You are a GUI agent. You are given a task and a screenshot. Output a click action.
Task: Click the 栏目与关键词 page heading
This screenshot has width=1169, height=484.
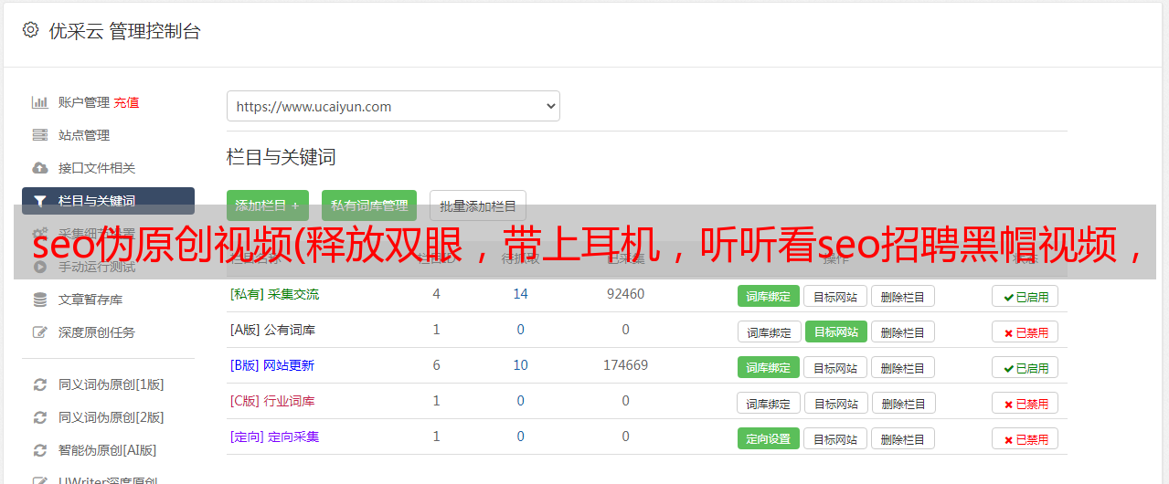click(x=281, y=157)
